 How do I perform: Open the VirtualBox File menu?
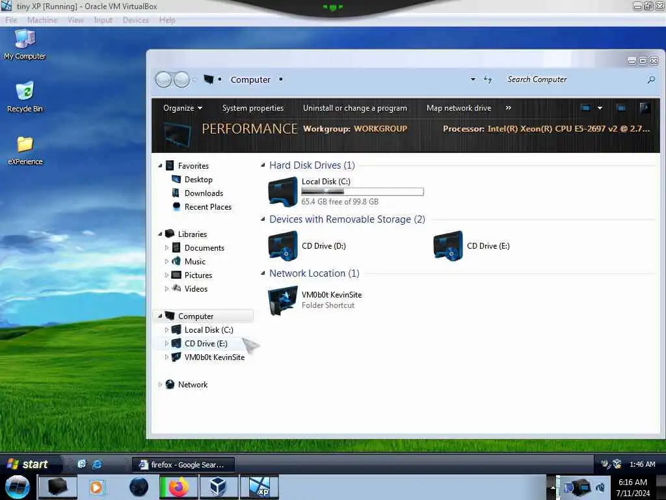tap(11, 20)
